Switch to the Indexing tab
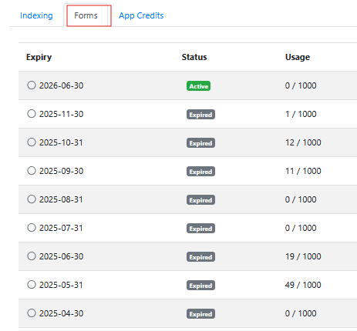 [x=36, y=15]
